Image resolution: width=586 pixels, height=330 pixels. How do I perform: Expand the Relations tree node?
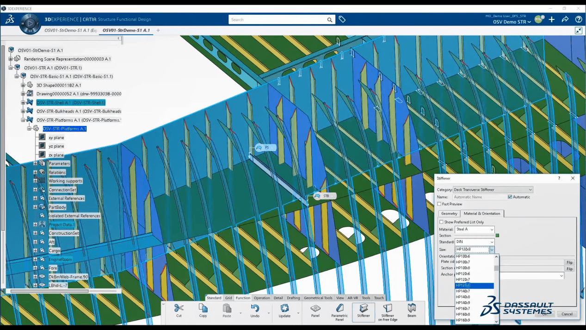[x=35, y=172]
